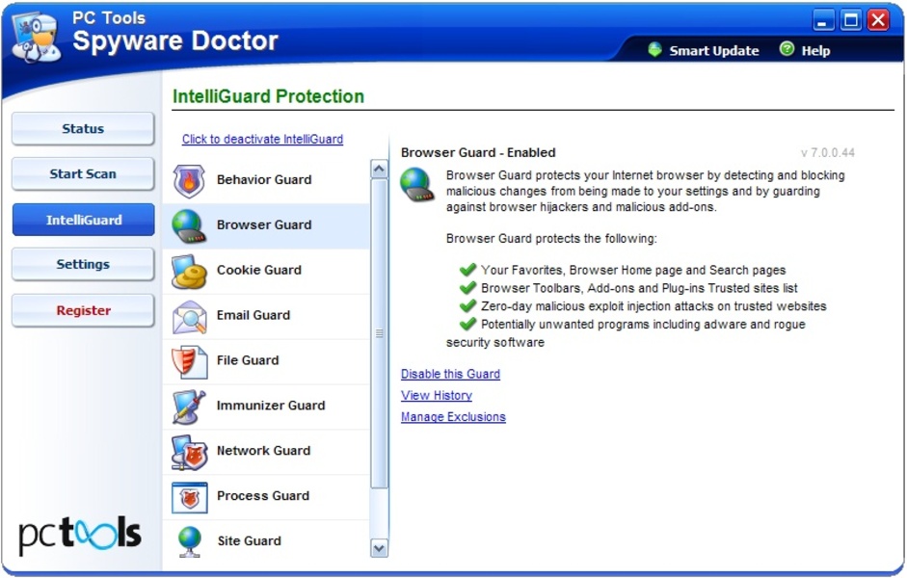Go to the Start Scan page

point(83,174)
